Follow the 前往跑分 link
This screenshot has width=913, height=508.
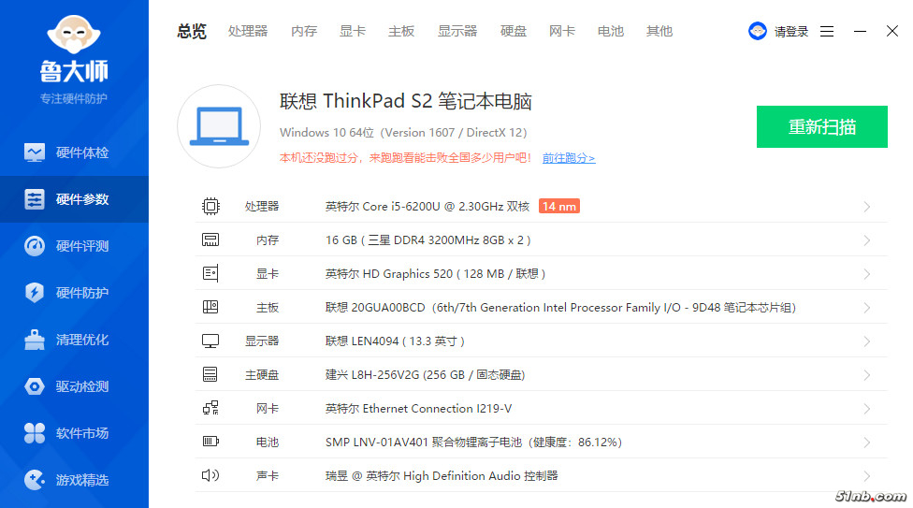[x=568, y=158]
